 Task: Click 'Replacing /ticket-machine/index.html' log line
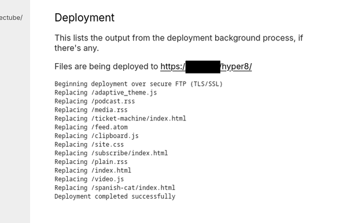coord(120,119)
